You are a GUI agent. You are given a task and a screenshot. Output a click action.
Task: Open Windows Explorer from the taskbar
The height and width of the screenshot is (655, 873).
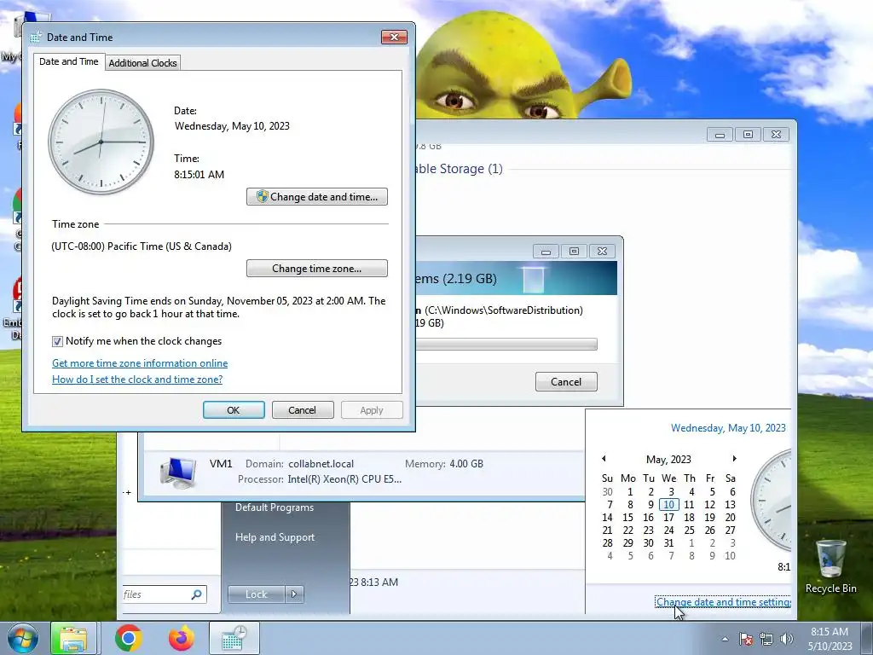click(73, 638)
